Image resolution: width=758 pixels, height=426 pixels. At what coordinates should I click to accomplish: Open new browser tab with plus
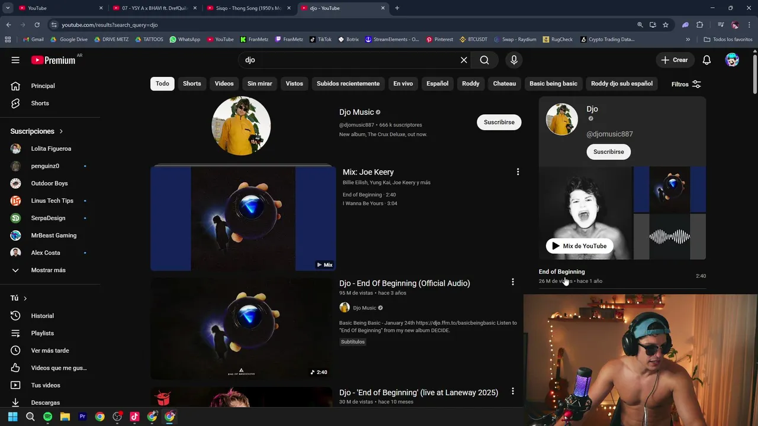pos(397,8)
